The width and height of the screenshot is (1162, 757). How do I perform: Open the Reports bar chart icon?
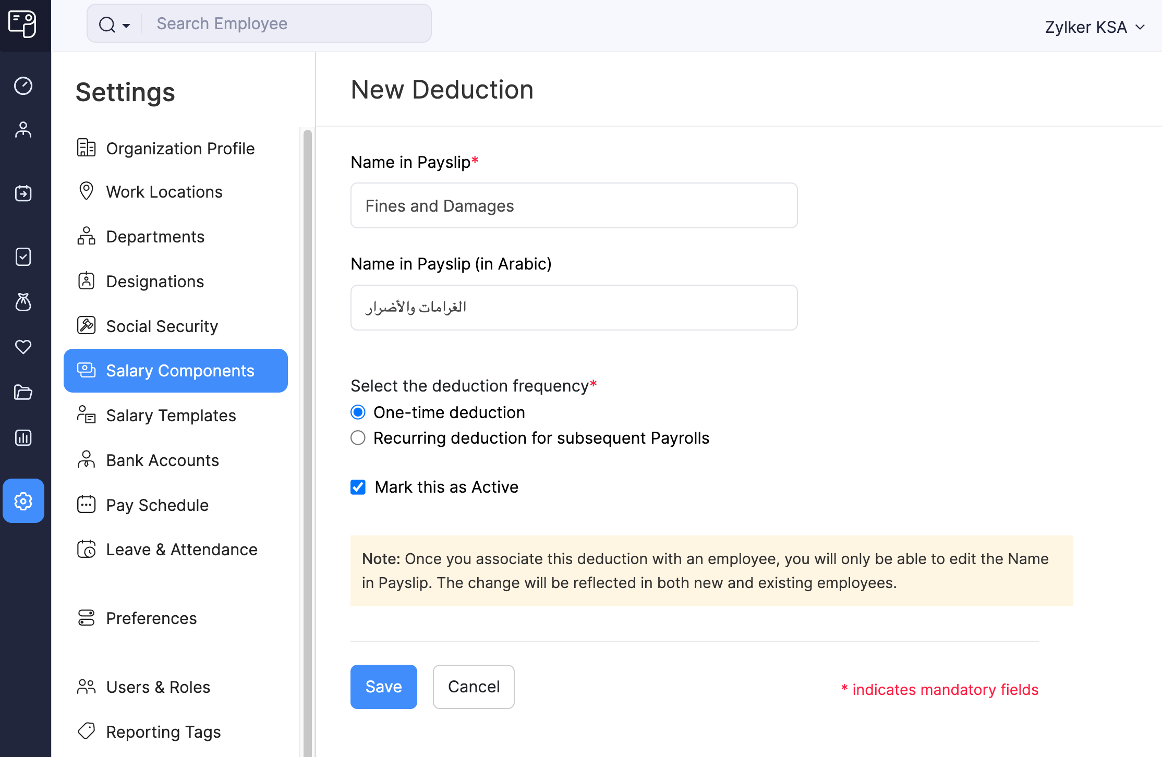click(x=23, y=437)
